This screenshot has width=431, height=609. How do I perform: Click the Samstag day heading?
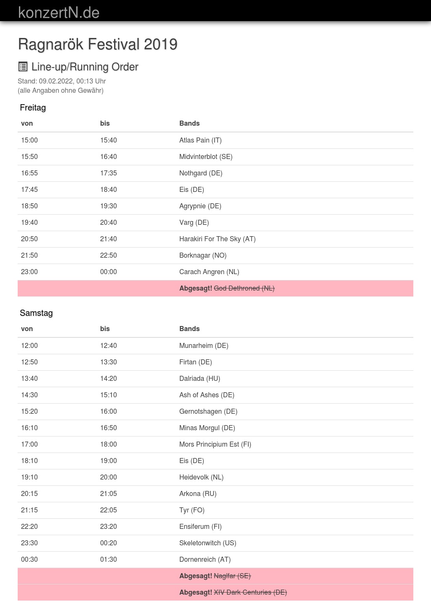pyautogui.click(x=36, y=313)
